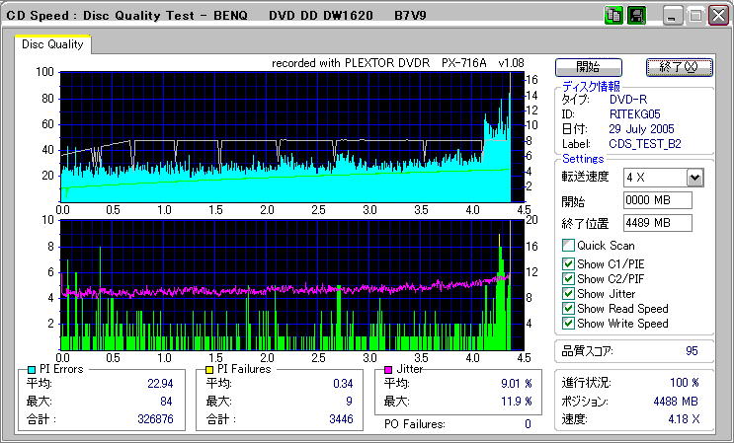
Task: Uncheck Show C1/PIE option
Action: click(x=568, y=263)
